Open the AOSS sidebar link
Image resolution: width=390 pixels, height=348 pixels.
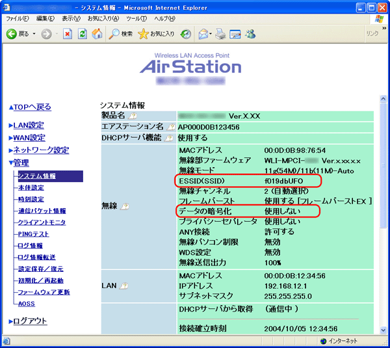coord(27,304)
